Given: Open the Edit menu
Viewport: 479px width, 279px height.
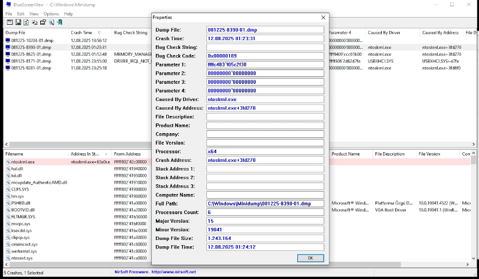Looking at the screenshot, I should point(21,14).
